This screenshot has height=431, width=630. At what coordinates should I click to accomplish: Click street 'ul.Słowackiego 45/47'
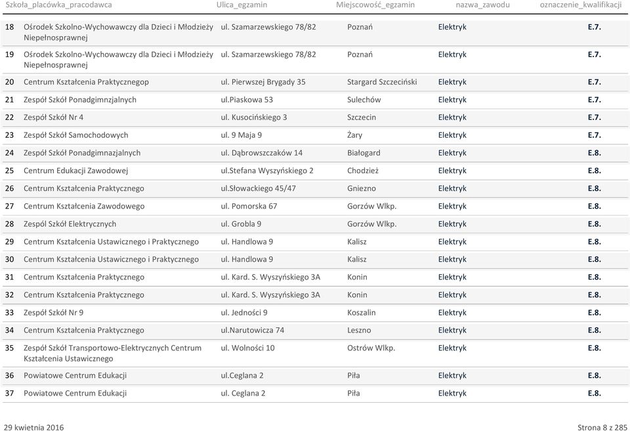[x=259, y=188]
